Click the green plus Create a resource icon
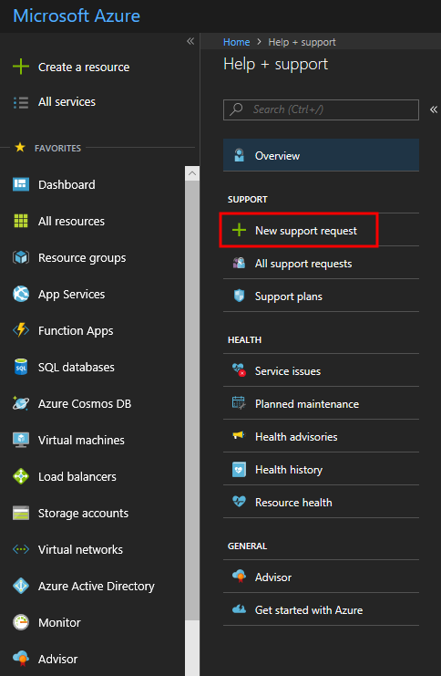The image size is (441, 676). [21, 67]
